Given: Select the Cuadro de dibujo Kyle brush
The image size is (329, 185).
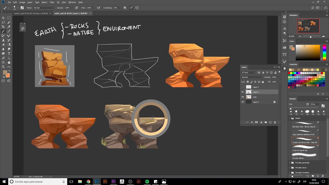Looking at the screenshot, I should 305,140.
